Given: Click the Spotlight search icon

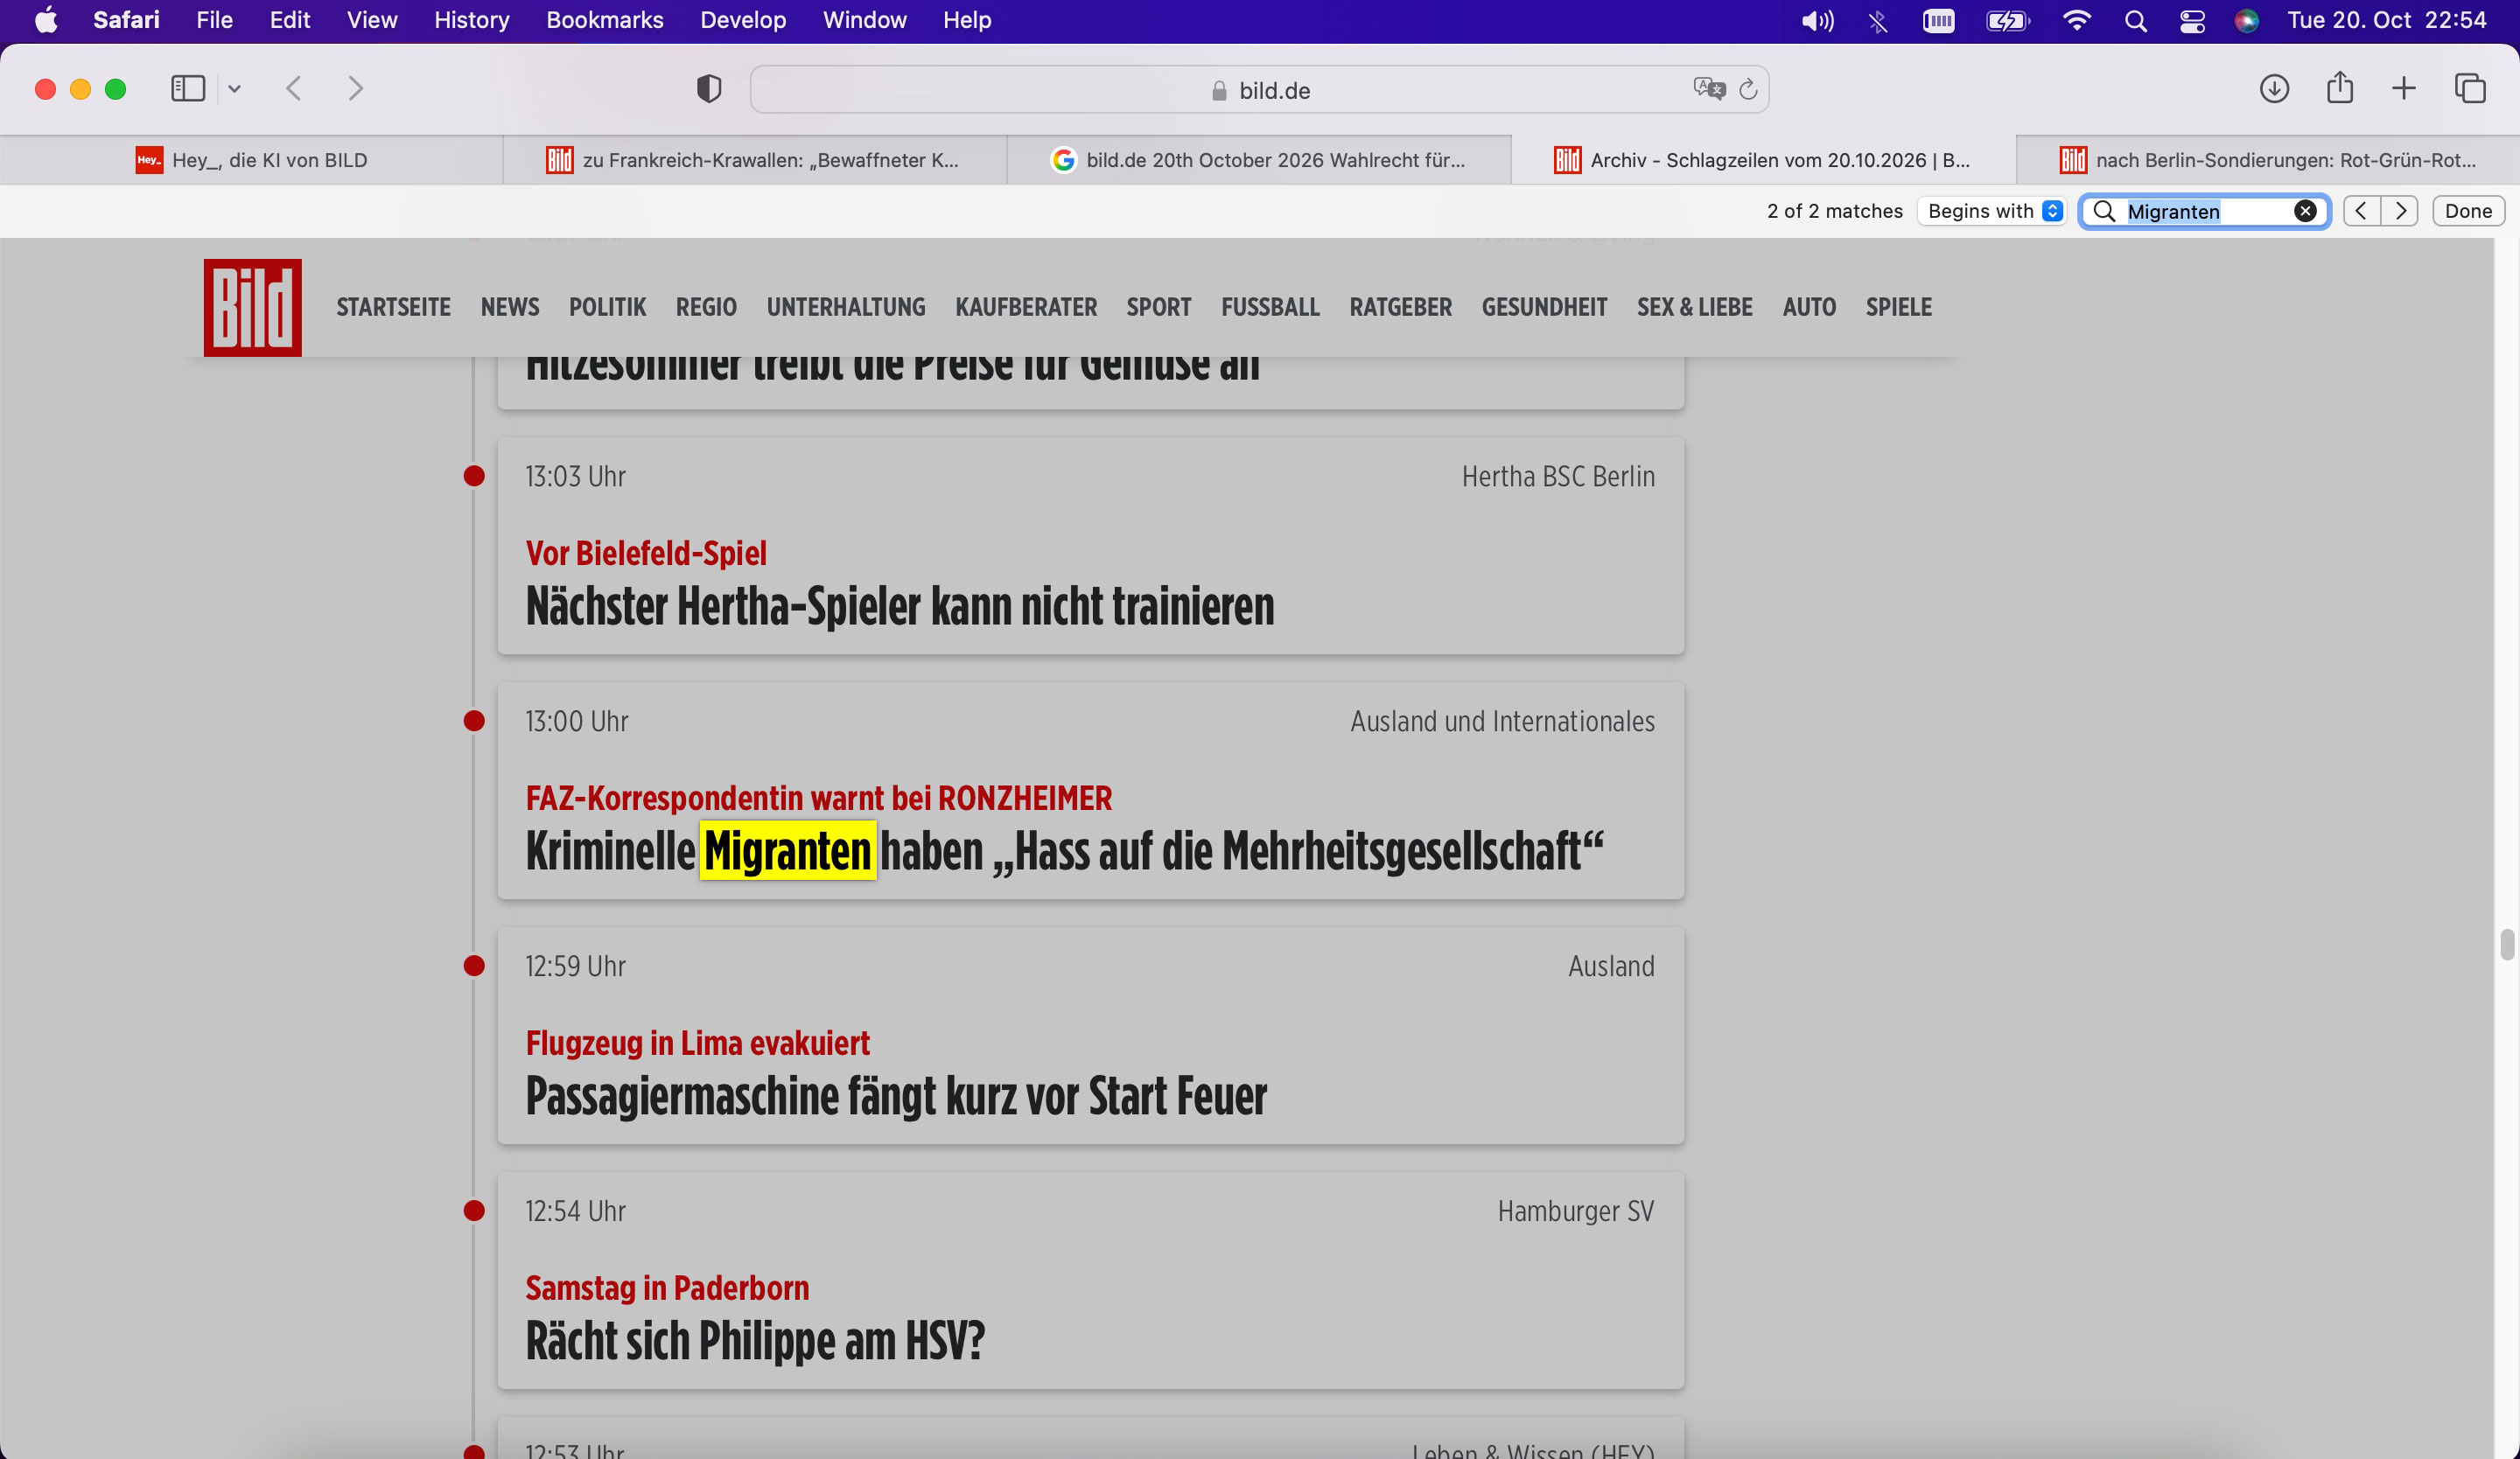Looking at the screenshot, I should (x=2135, y=20).
